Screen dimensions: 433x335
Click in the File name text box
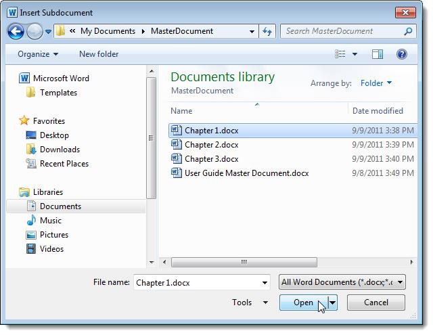pos(197,282)
